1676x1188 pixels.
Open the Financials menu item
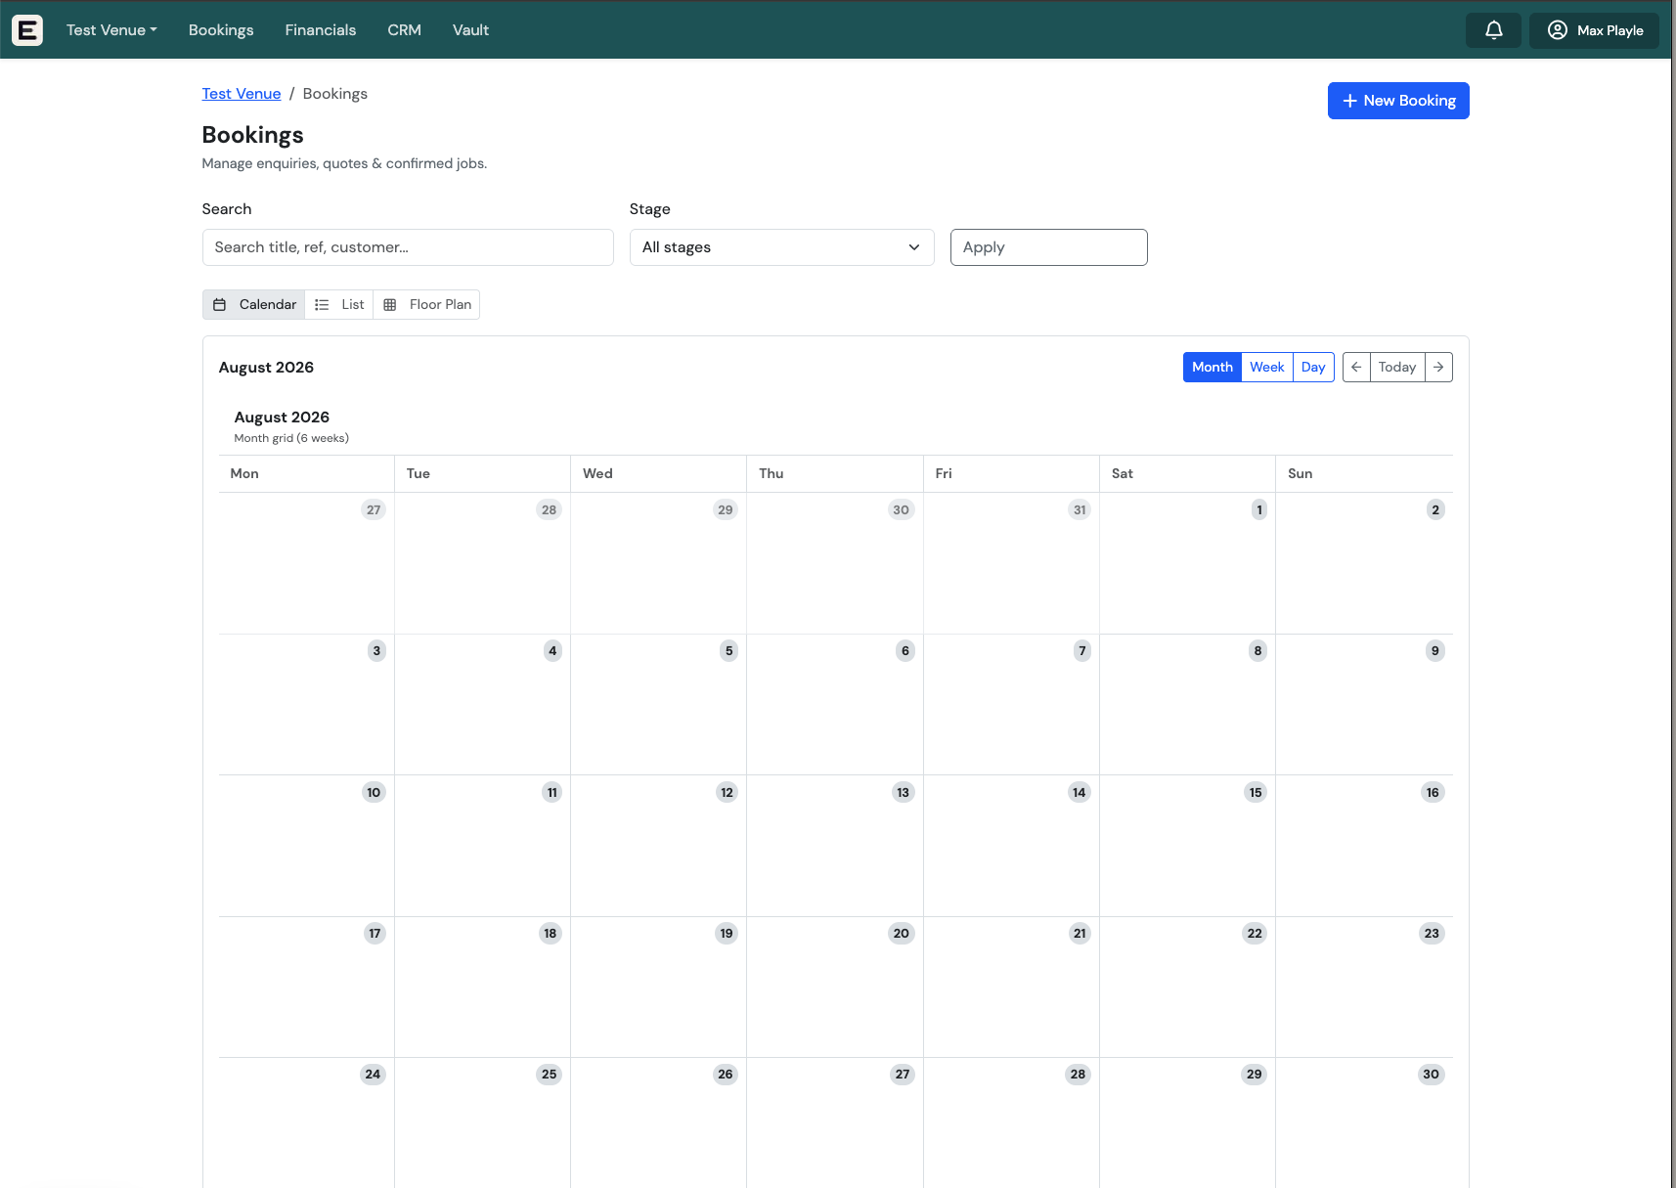coord(321,30)
